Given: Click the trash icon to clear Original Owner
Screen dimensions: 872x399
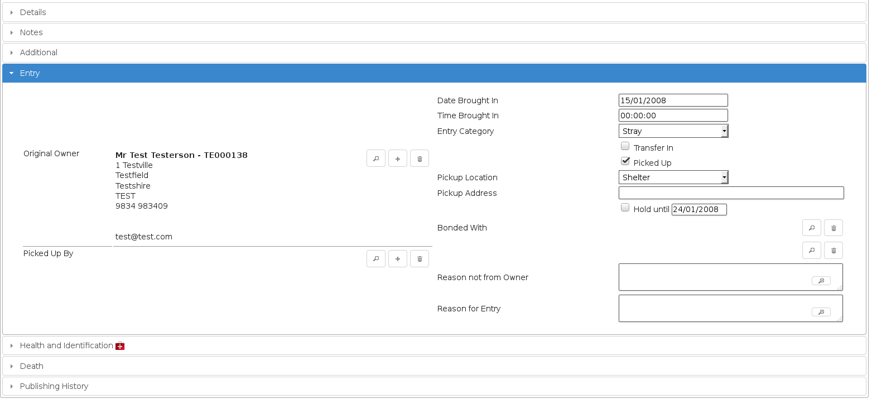Looking at the screenshot, I should point(420,158).
